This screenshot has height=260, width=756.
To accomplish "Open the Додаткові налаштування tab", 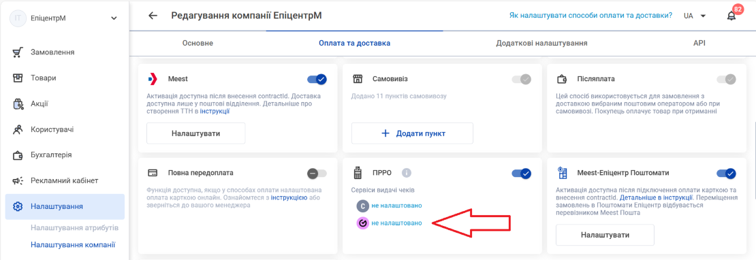I will point(541,44).
